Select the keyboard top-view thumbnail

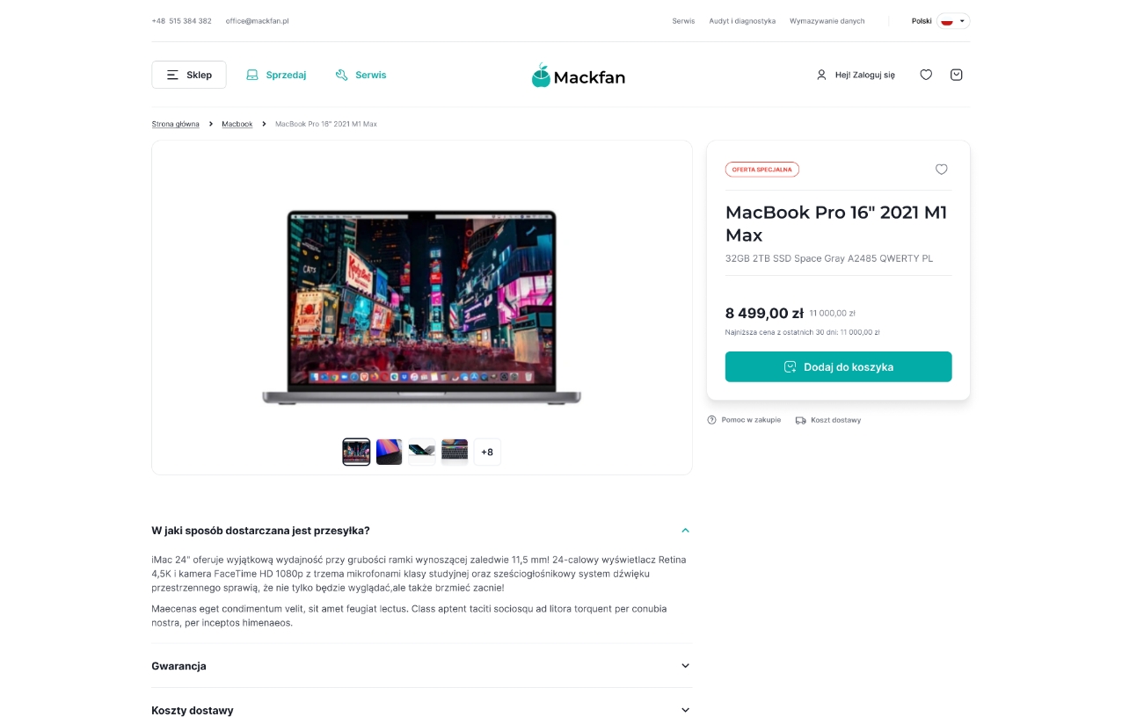tap(455, 452)
